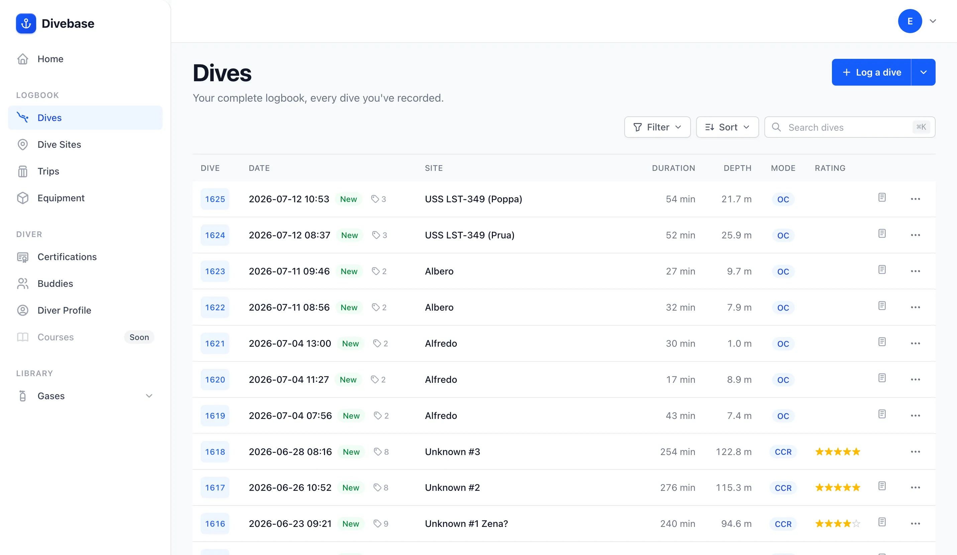The width and height of the screenshot is (957, 555).
Task: Click the search magnifier icon
Action: (776, 127)
